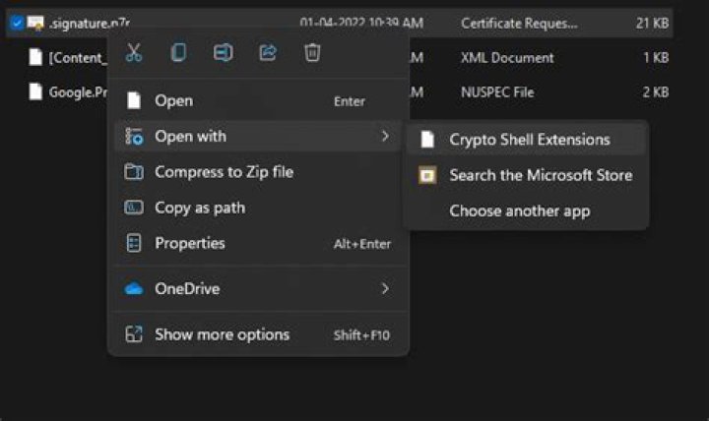This screenshot has width=709, height=421.
Task: Click the 2 KB size cell
Action: pos(656,92)
